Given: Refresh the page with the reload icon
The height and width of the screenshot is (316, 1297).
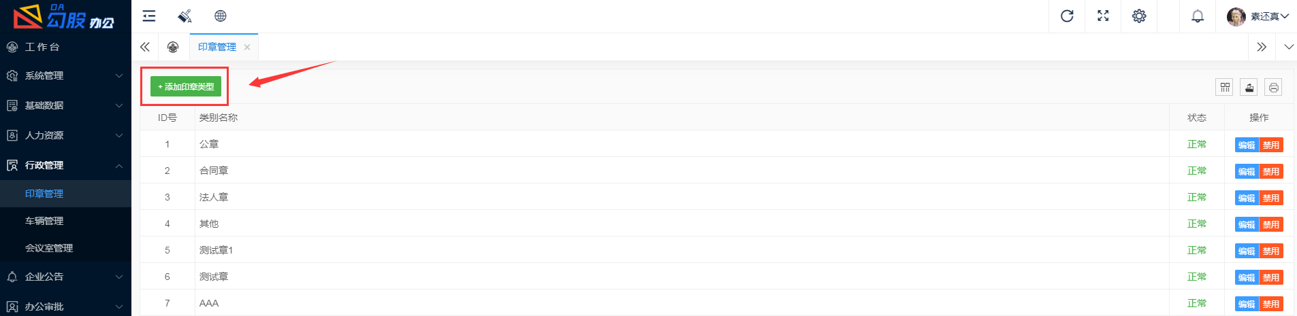Looking at the screenshot, I should [1067, 16].
